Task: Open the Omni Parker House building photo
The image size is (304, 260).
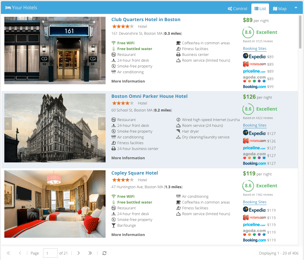Action: (x=55, y=128)
